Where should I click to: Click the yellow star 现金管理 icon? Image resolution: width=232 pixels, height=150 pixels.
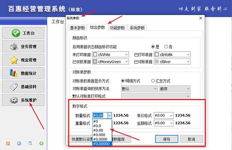tap(14, 60)
